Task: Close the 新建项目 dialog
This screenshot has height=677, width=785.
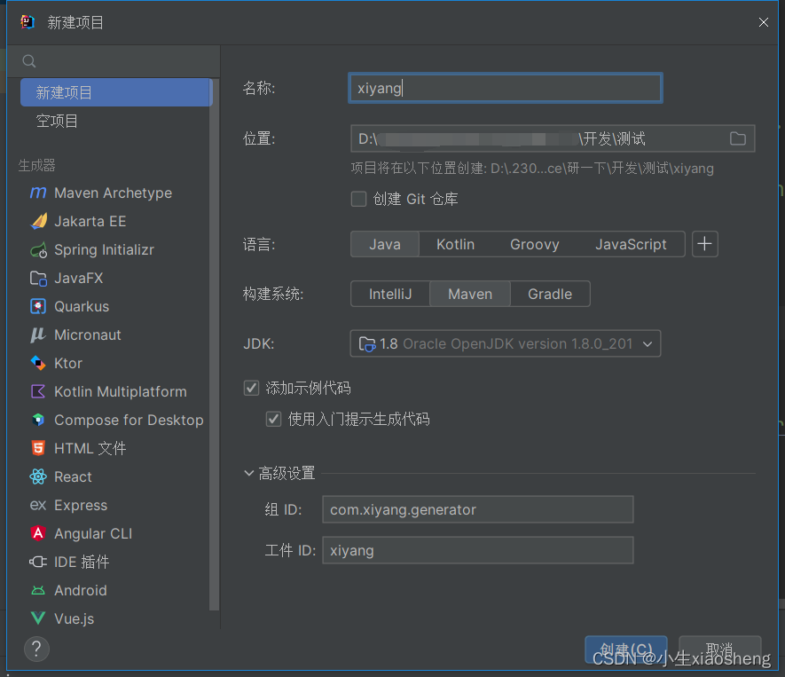Action: pos(763,22)
